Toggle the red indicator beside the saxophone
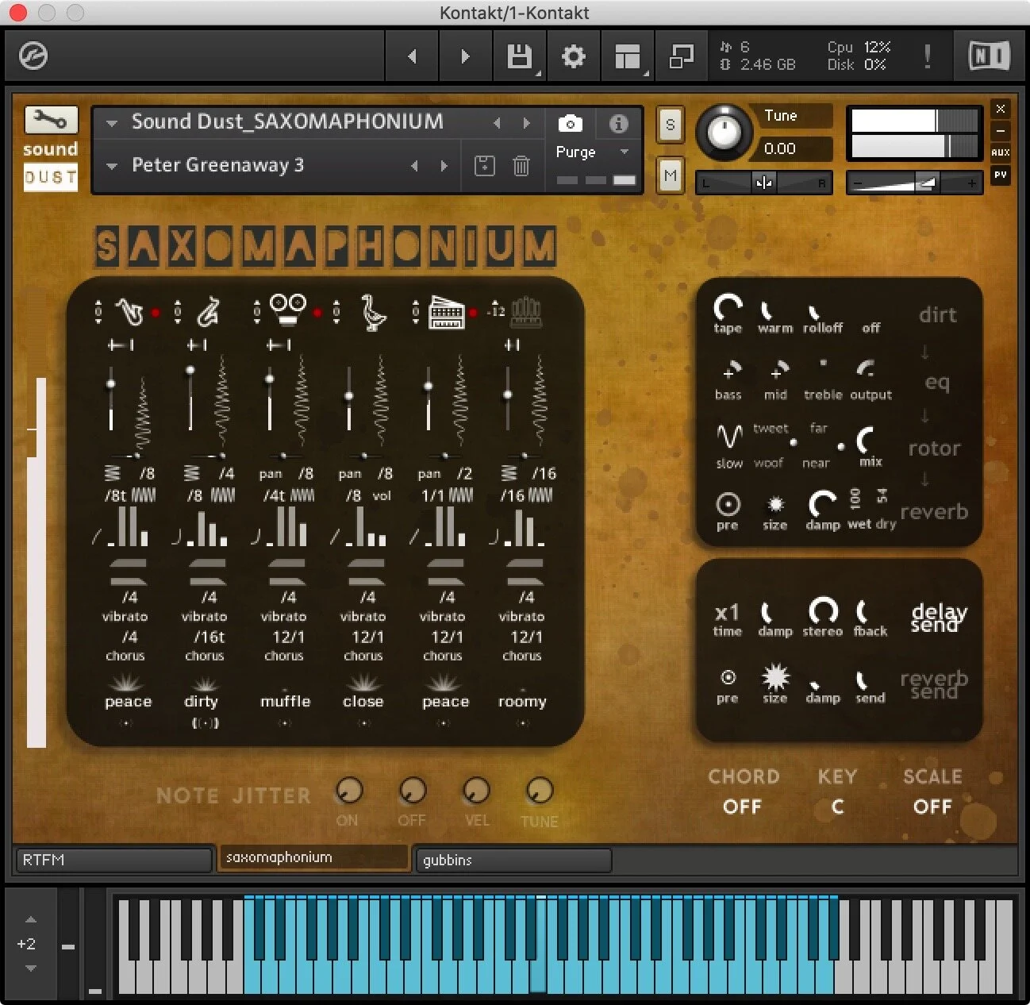The image size is (1030, 1005). pyautogui.click(x=156, y=312)
